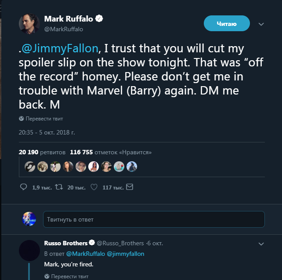The height and width of the screenshot is (280, 282).
Task: Open Russo Brothers reply options chevron
Action: pos(261,244)
